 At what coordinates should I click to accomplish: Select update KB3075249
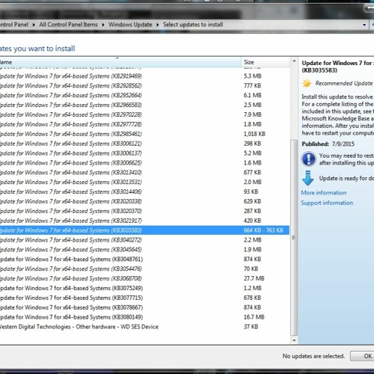(144, 288)
